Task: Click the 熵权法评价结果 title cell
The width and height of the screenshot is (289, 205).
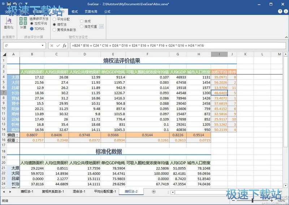Action: coord(122,61)
